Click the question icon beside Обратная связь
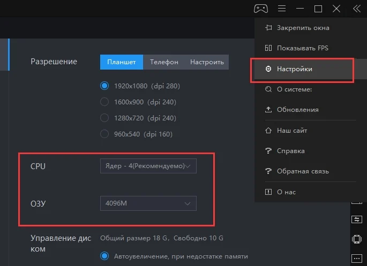This screenshot has width=367, height=266. click(268, 171)
